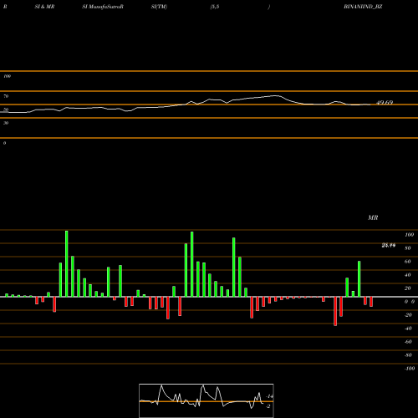Screen dimensions: 418x418
Task: Click the 'SI & MR' header text
Action: coord(44,7)
